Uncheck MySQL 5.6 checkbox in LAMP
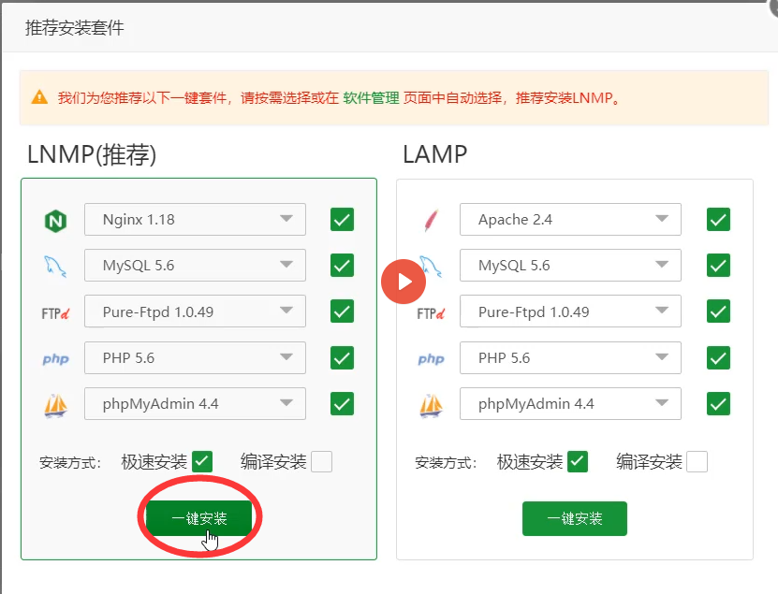The image size is (778, 594). [718, 266]
